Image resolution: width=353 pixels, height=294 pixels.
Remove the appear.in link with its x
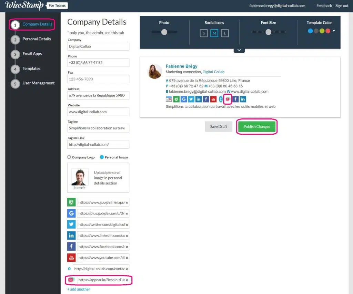(127, 280)
